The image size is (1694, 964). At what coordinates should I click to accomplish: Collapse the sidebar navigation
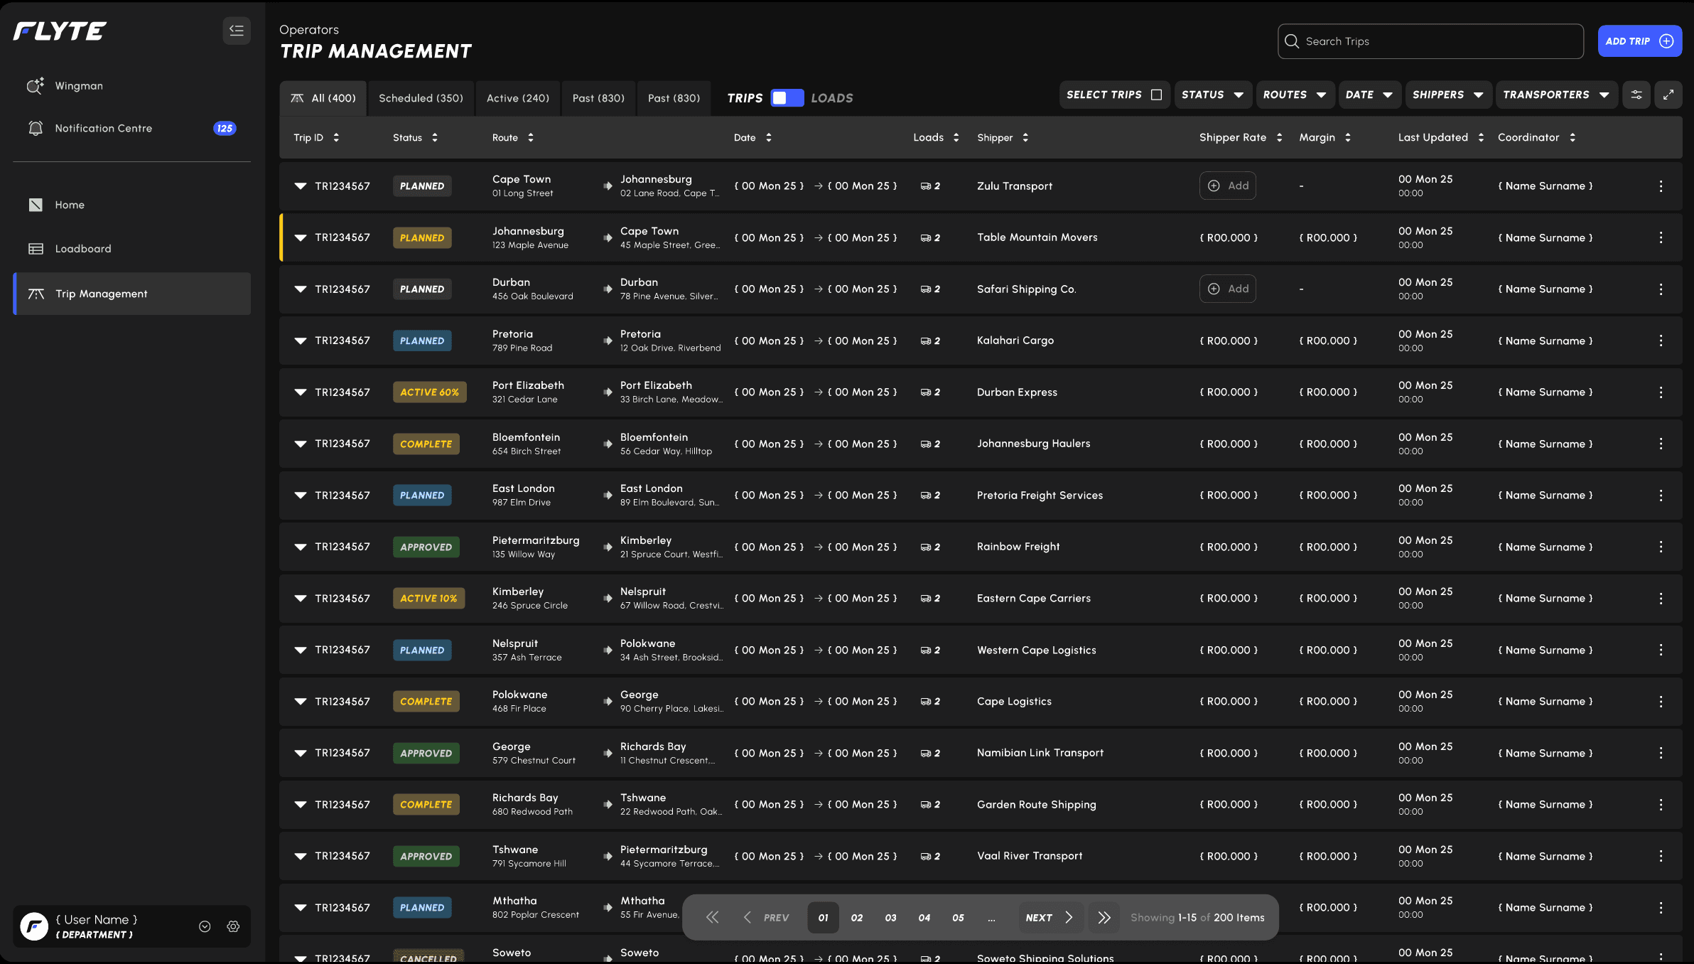coord(237,31)
